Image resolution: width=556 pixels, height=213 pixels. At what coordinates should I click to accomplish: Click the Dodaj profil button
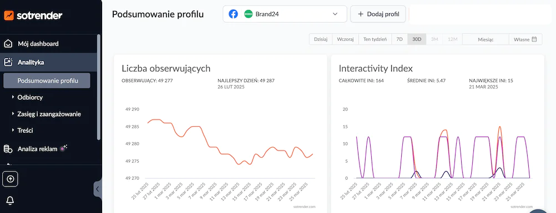(x=378, y=14)
